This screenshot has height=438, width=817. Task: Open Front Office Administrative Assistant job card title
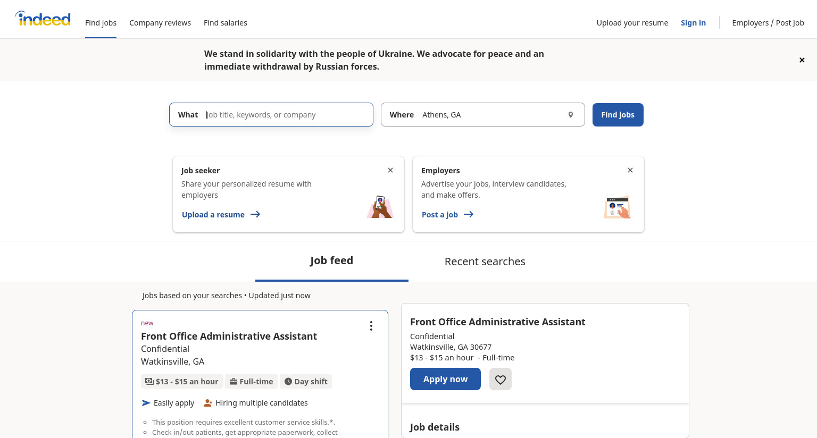click(x=229, y=336)
